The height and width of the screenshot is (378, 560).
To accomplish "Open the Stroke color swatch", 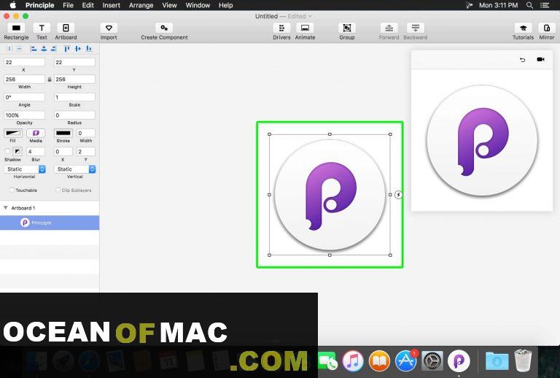I will [x=63, y=133].
